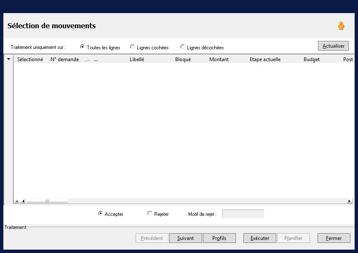Click the Traitement group label

tap(15, 227)
